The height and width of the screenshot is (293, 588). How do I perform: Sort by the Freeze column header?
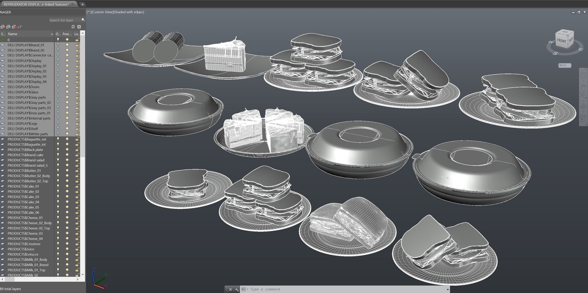[x=67, y=34]
